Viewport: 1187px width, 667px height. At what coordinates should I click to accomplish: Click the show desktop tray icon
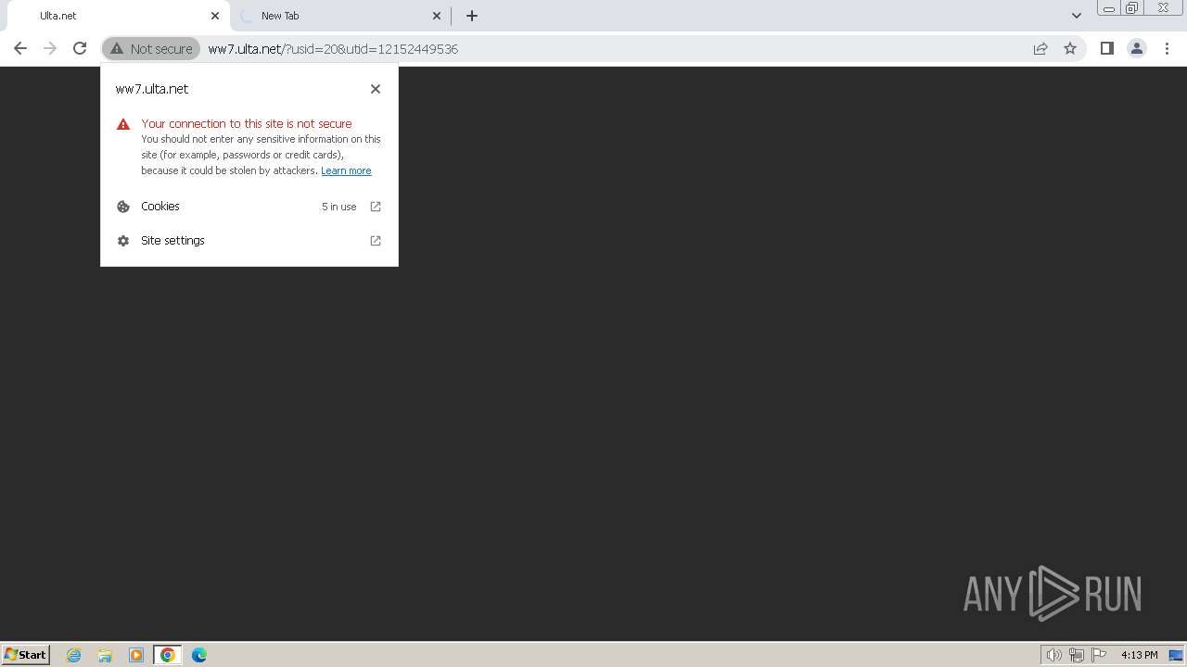click(1176, 655)
